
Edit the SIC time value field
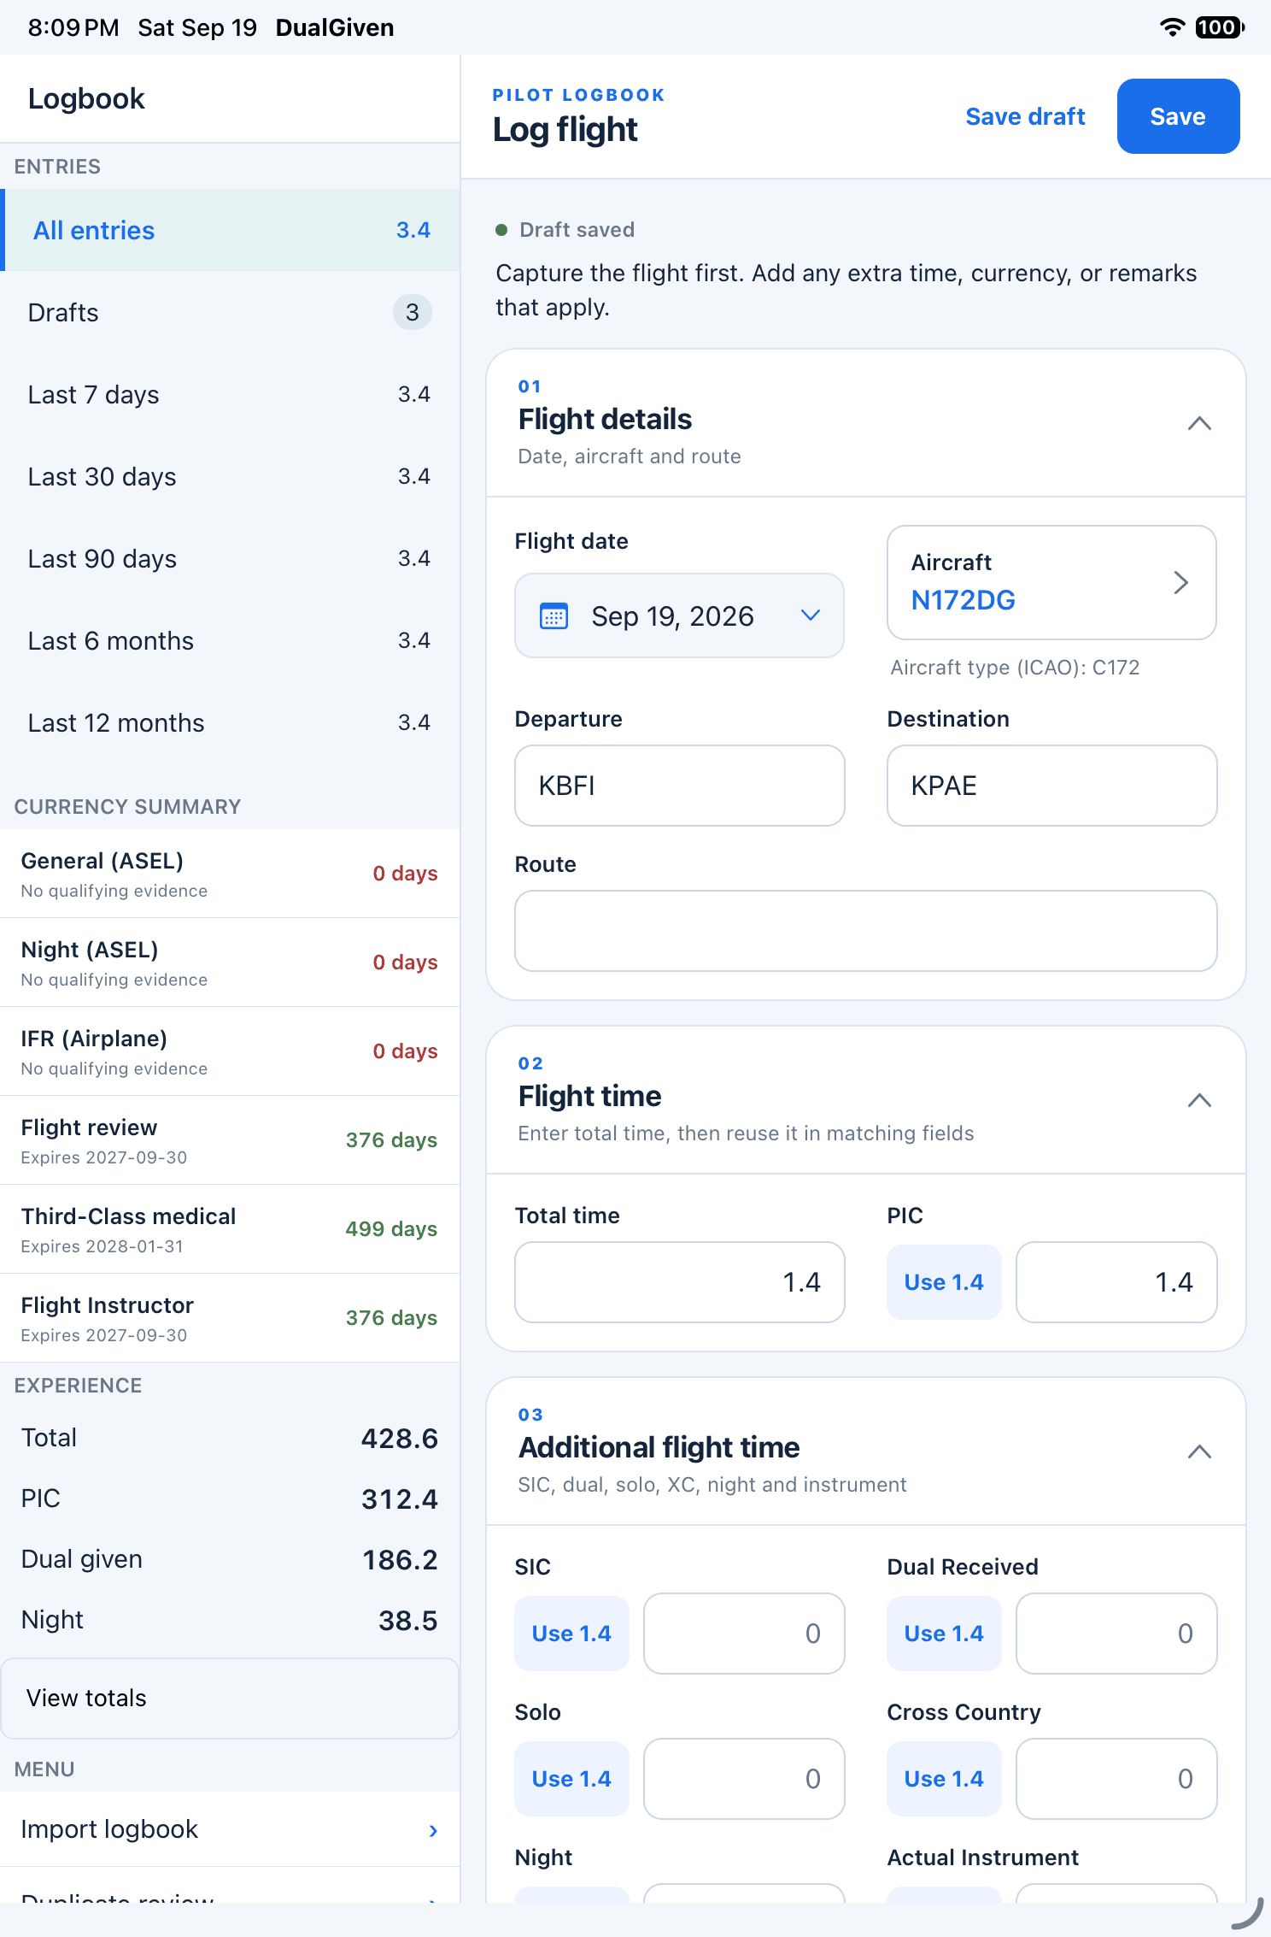pyautogui.click(x=744, y=1634)
